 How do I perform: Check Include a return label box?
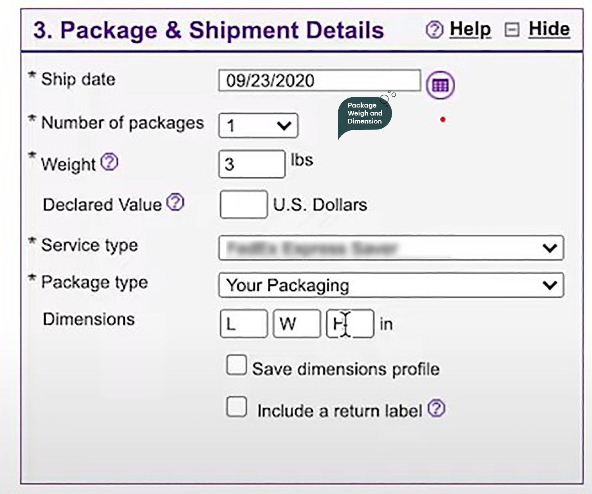[236, 407]
